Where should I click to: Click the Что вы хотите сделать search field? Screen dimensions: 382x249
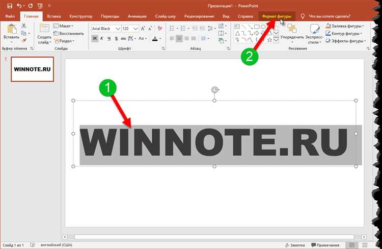(330, 16)
